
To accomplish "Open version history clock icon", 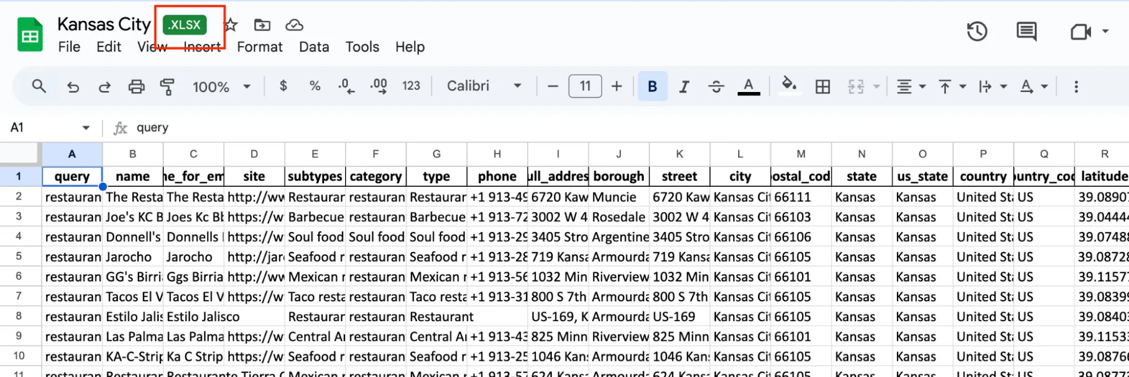I will (977, 32).
